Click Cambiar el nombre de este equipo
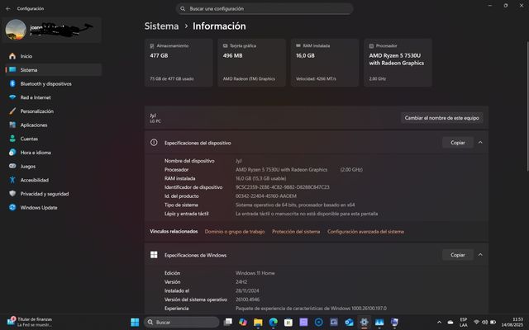This screenshot has width=529, height=330. pyautogui.click(x=442, y=118)
